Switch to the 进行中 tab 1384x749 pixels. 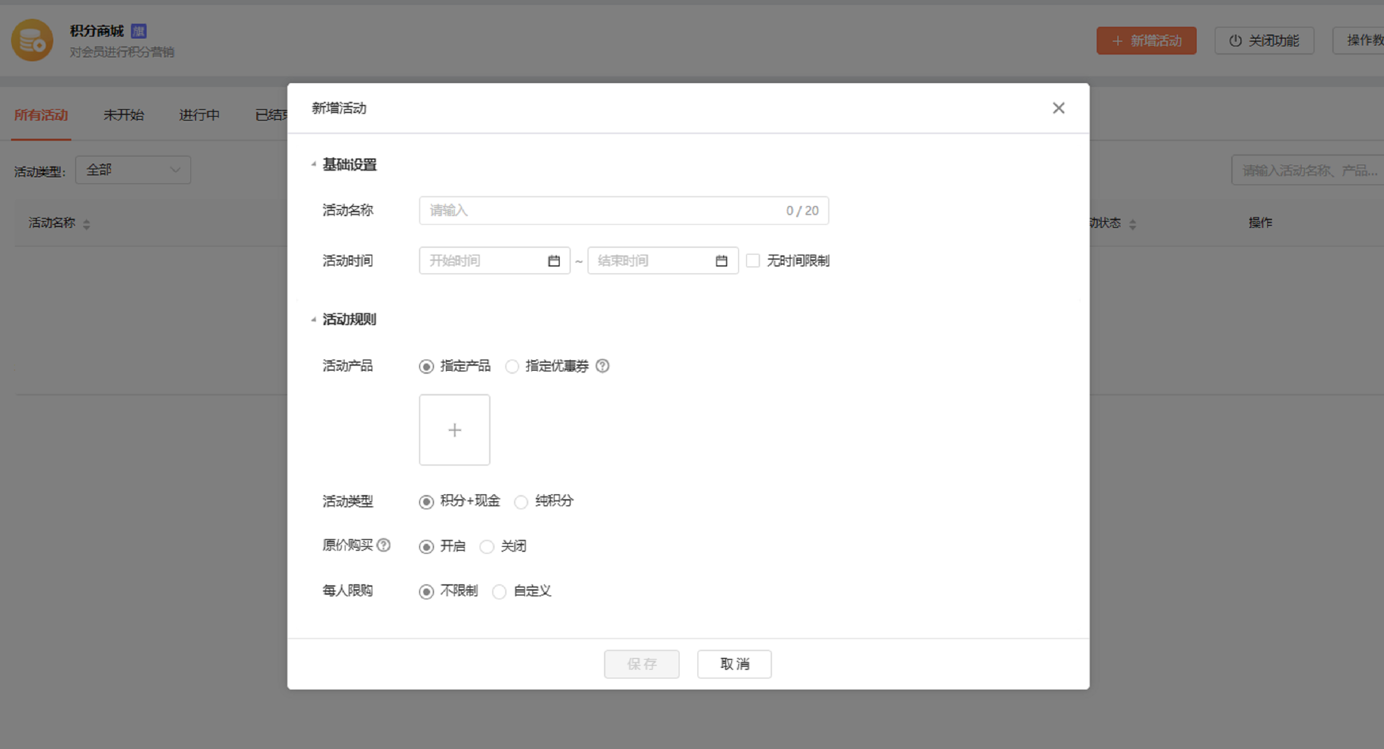pyautogui.click(x=199, y=115)
